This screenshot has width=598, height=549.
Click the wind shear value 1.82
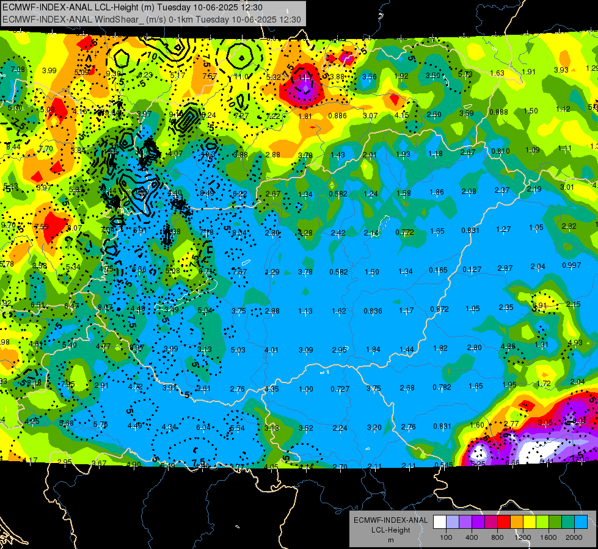(x=440, y=348)
